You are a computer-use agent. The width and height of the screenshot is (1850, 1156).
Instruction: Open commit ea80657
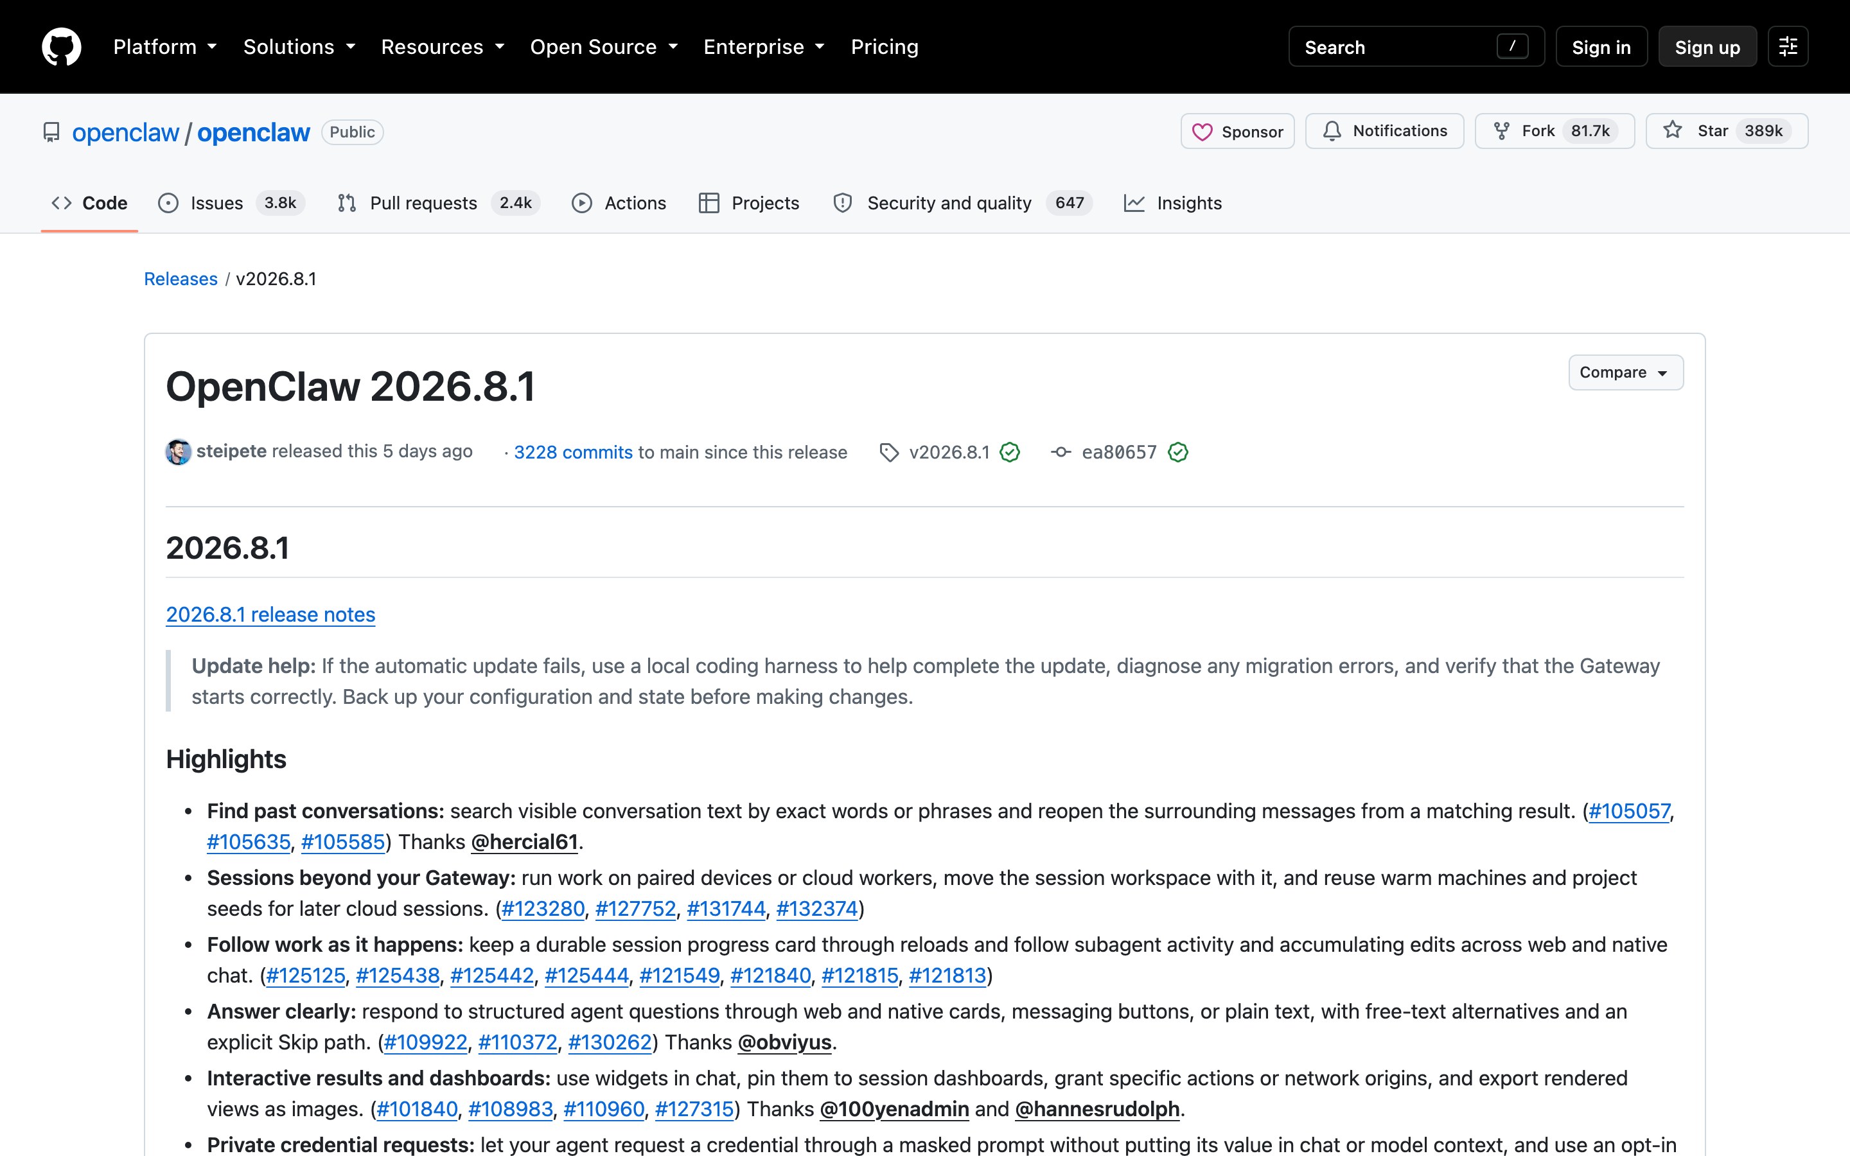1119,452
